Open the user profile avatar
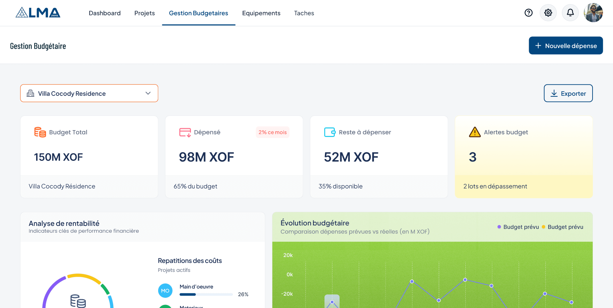Viewport: 613px width, 308px height. (x=593, y=13)
